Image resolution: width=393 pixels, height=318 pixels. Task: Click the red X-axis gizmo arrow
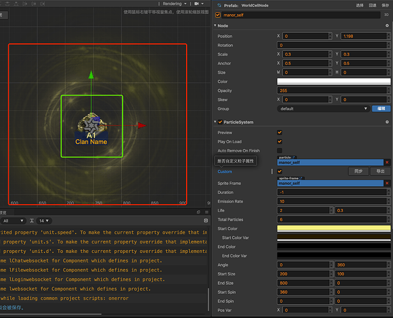pyautogui.click(x=141, y=126)
